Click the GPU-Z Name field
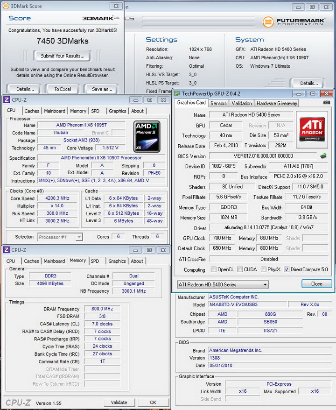 coord(251,115)
